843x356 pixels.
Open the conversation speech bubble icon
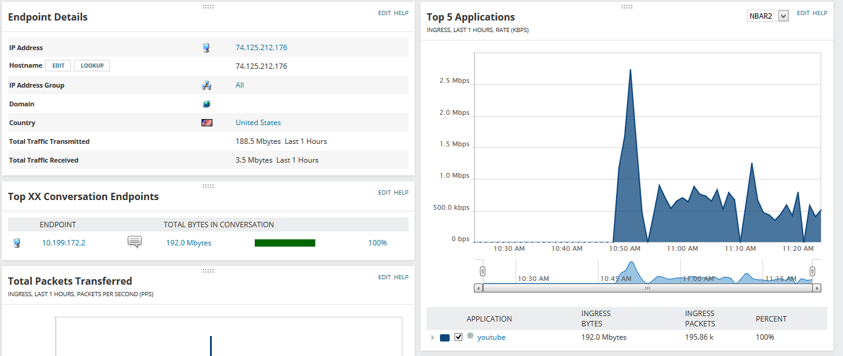coord(134,242)
